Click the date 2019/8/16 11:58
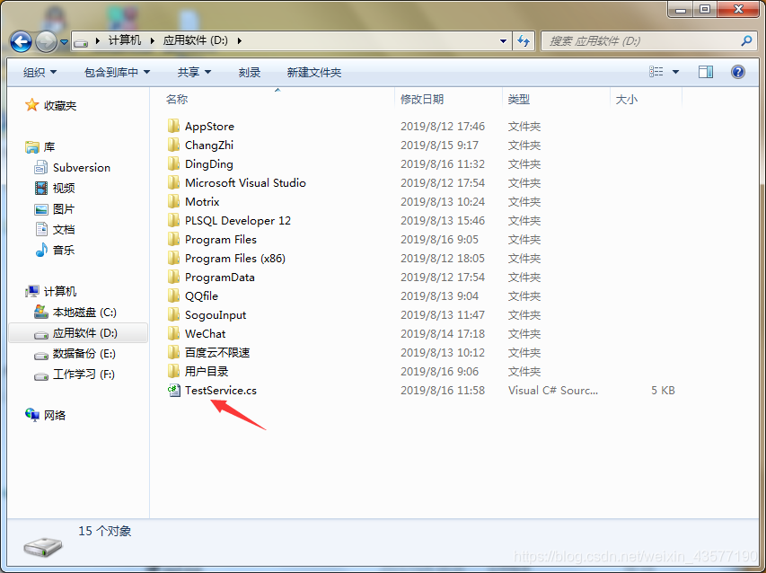The image size is (766, 573). pyautogui.click(x=443, y=391)
